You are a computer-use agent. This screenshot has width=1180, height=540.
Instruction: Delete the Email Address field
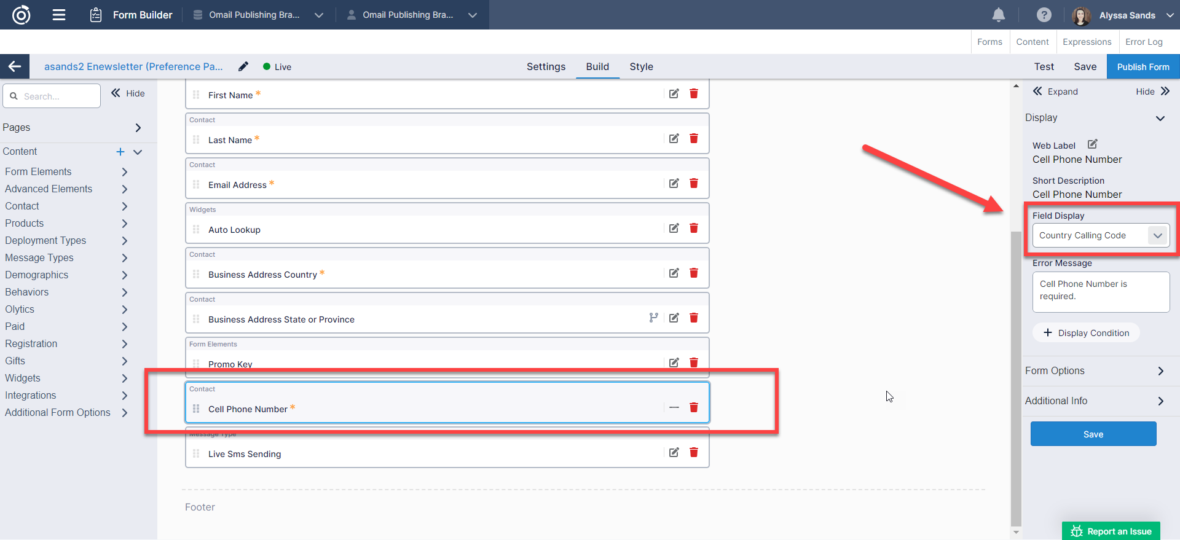[694, 183]
